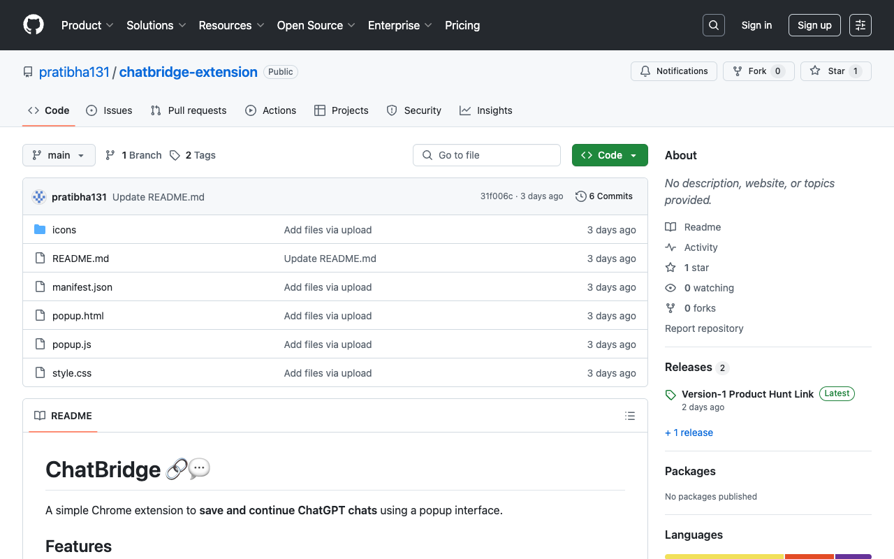
Task: Open the green Code dropdown
Action: click(x=610, y=154)
